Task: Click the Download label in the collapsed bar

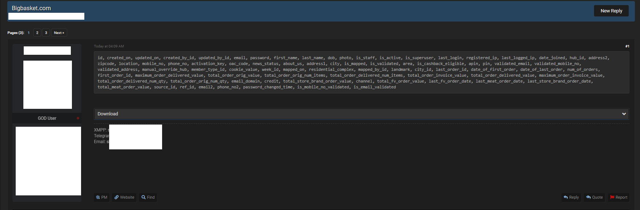Action: 108,114
